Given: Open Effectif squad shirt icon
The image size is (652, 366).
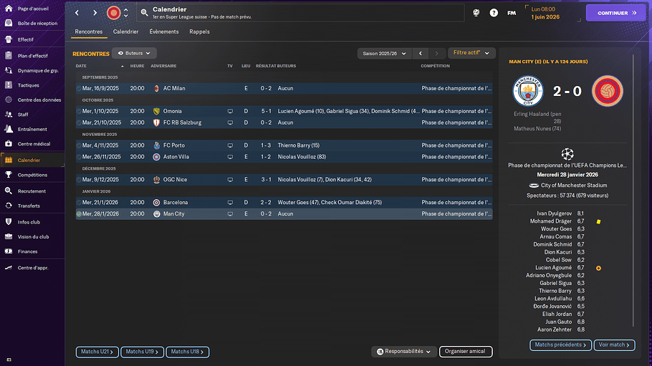Looking at the screenshot, I should click(x=9, y=39).
